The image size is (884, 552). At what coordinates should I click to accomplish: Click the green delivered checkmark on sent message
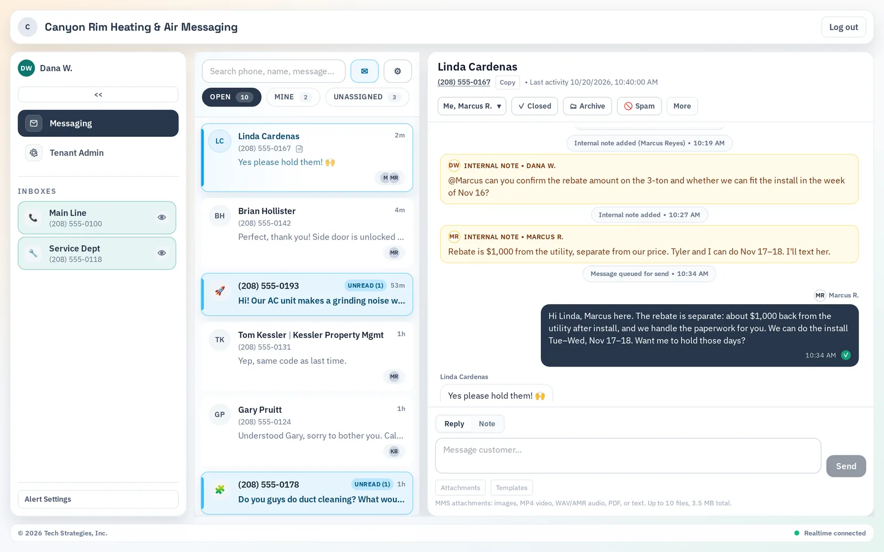coord(846,355)
